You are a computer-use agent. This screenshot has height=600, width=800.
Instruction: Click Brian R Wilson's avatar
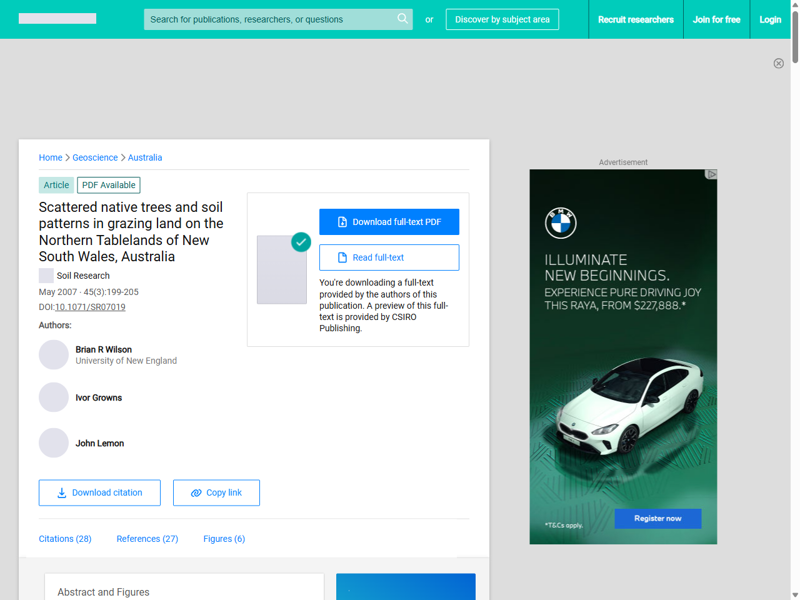point(54,355)
